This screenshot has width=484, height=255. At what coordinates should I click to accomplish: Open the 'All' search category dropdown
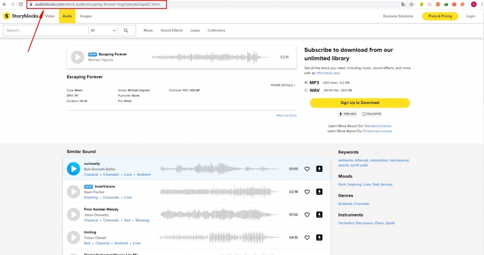pyautogui.click(x=103, y=30)
